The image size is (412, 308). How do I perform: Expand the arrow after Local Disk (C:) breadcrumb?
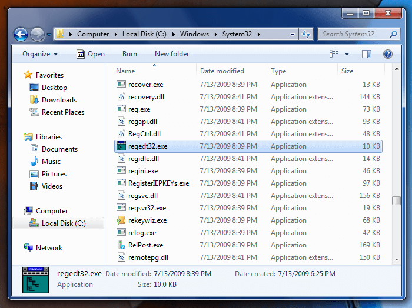point(174,34)
